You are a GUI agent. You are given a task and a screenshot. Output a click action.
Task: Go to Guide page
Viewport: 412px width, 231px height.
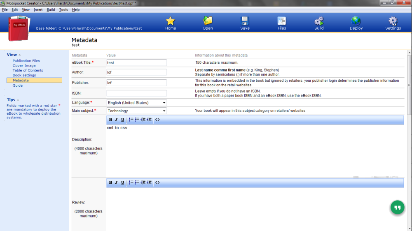[18, 85]
